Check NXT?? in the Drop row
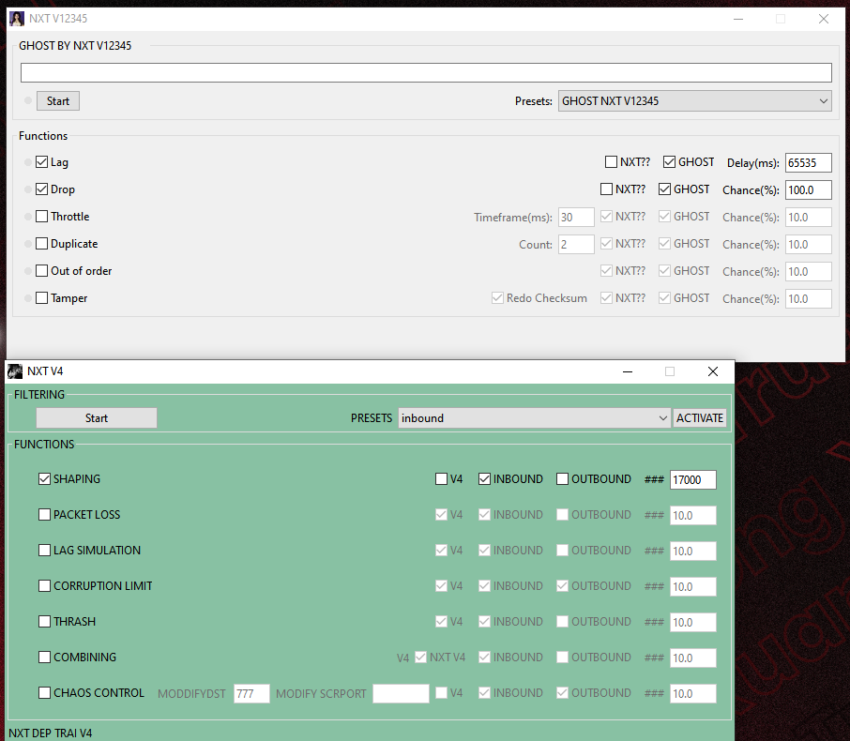 click(607, 189)
